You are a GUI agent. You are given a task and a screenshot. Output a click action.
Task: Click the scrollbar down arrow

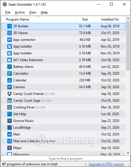(128, 153)
